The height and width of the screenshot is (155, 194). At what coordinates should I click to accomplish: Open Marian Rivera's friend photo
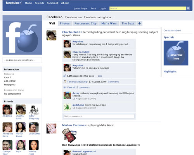(21, 127)
